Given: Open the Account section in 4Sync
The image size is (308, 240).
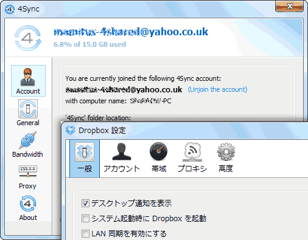Looking at the screenshot, I should tap(28, 81).
